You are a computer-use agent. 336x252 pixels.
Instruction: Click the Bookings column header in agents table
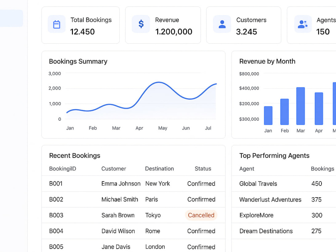[x=323, y=169]
